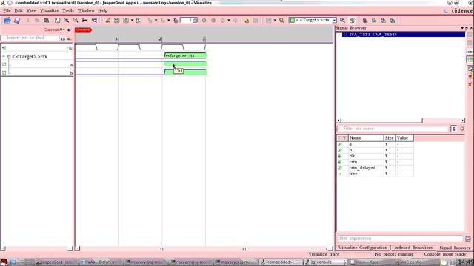
Task: Click the clk signal icon in the waveform list
Action: point(4,47)
